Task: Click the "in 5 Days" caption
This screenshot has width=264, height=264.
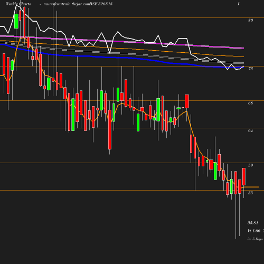Action: coord(255,239)
